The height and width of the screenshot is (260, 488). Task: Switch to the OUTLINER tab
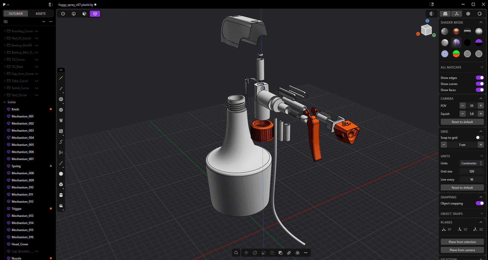(x=16, y=13)
